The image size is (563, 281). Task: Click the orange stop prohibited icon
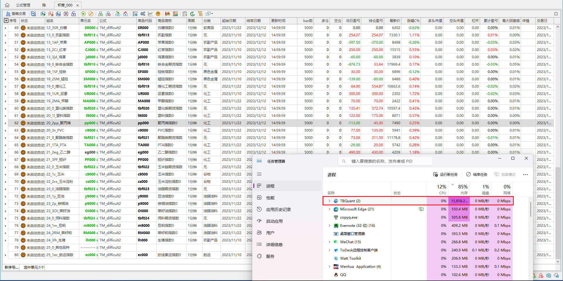click(91, 14)
